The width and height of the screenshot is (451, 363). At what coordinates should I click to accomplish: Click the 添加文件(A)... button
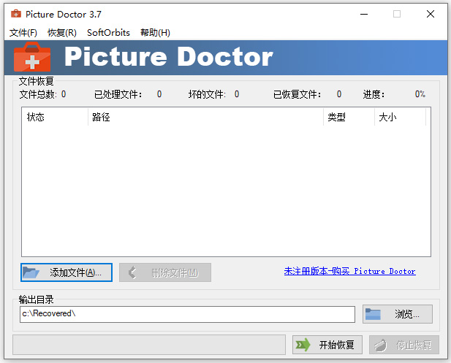pos(67,272)
